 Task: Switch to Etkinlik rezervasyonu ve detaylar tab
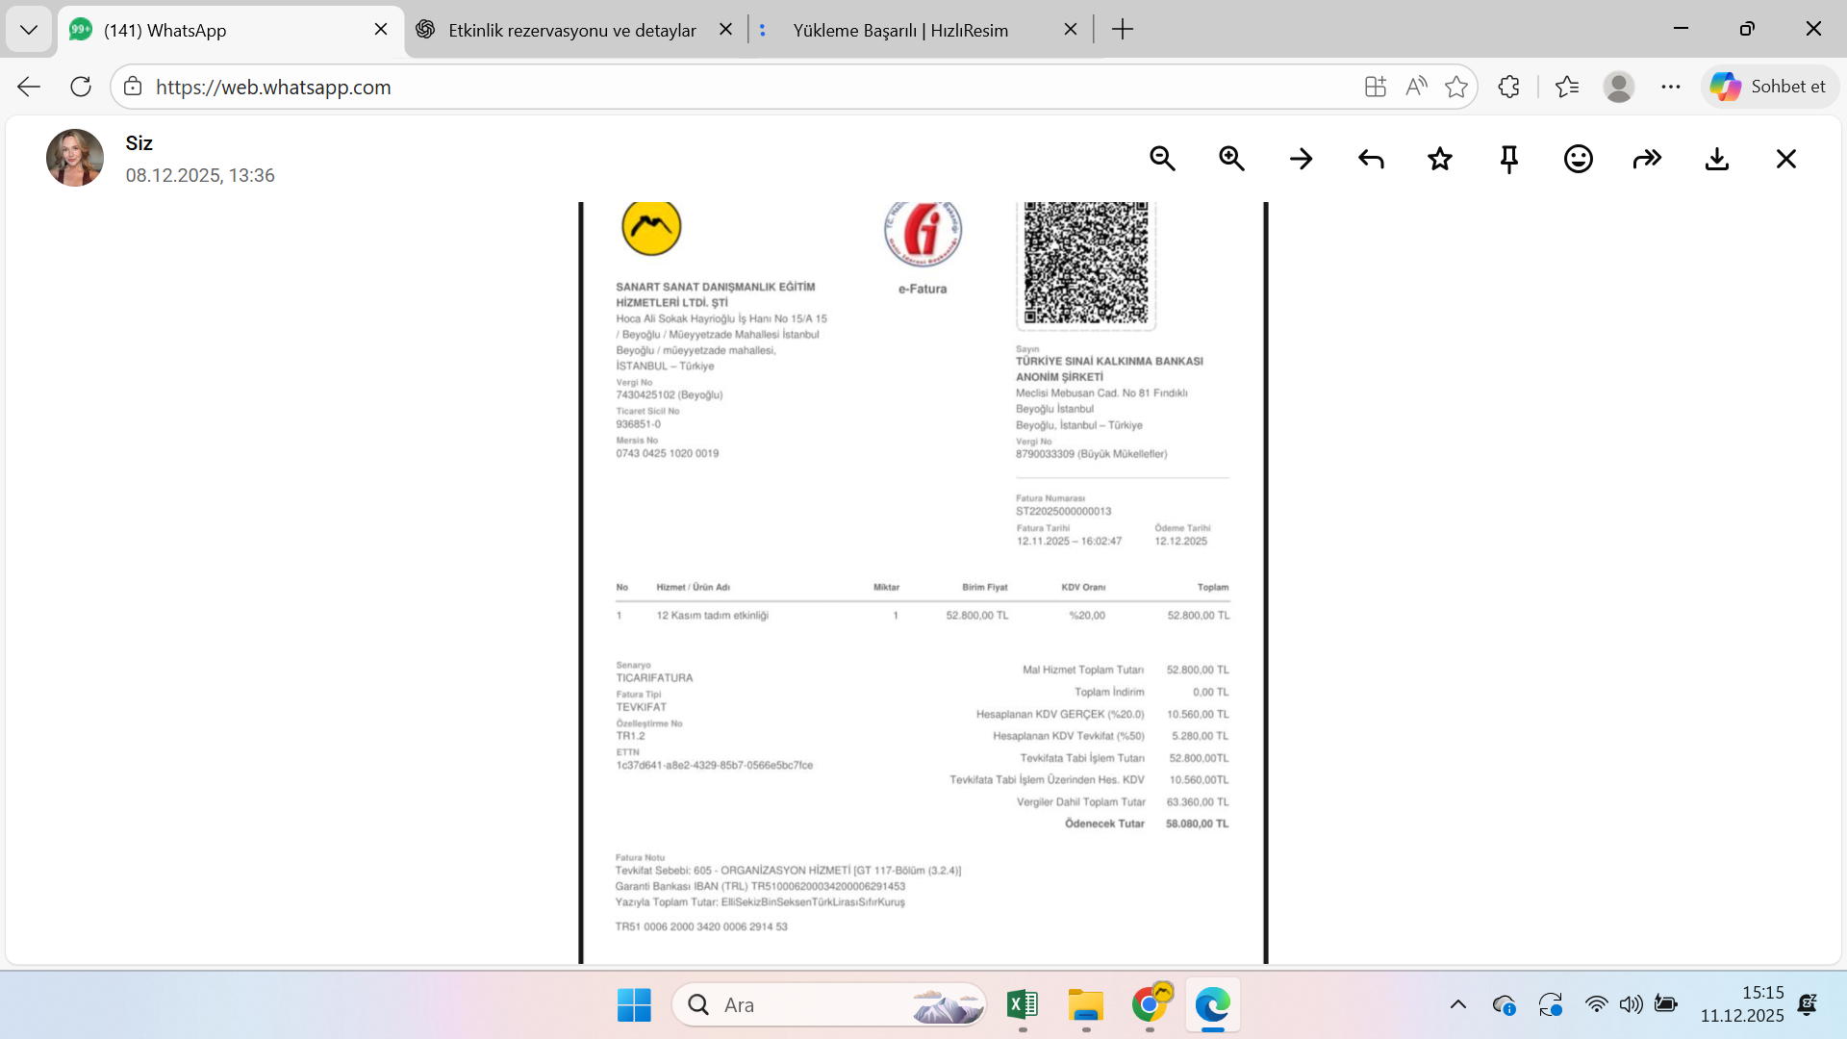[572, 30]
